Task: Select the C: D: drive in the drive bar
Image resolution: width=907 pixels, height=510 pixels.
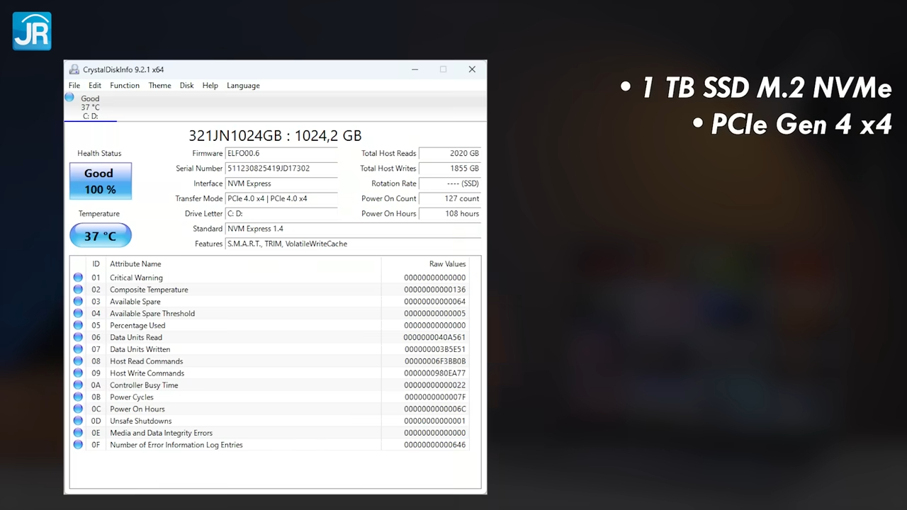Action: (90, 107)
